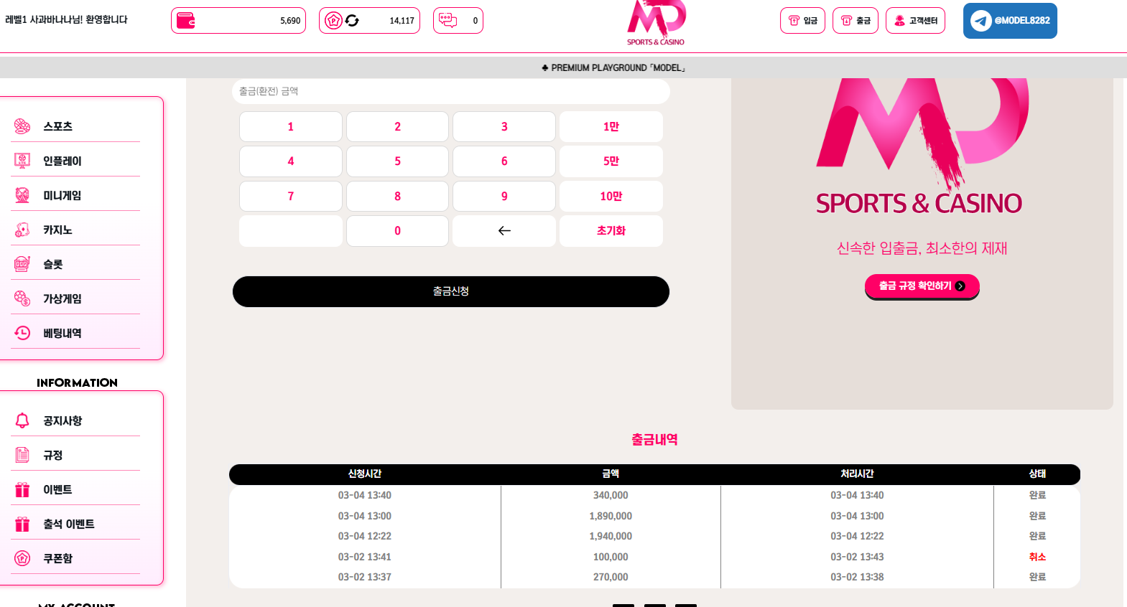Click the 쿠폰함 coupon badge icon

click(22, 558)
